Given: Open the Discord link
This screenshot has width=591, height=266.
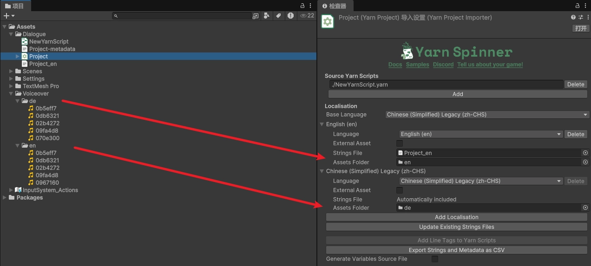Looking at the screenshot, I should 443,65.
